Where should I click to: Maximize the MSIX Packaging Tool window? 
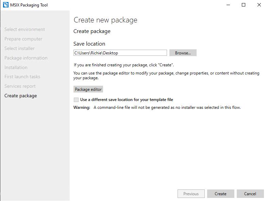(x=244, y=5)
